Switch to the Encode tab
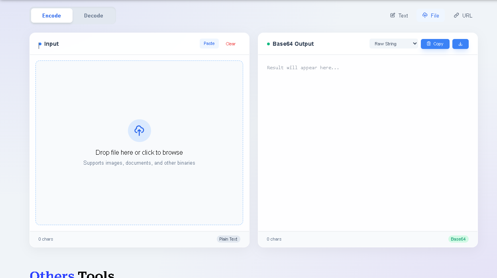This screenshot has height=278, width=497. (51, 16)
